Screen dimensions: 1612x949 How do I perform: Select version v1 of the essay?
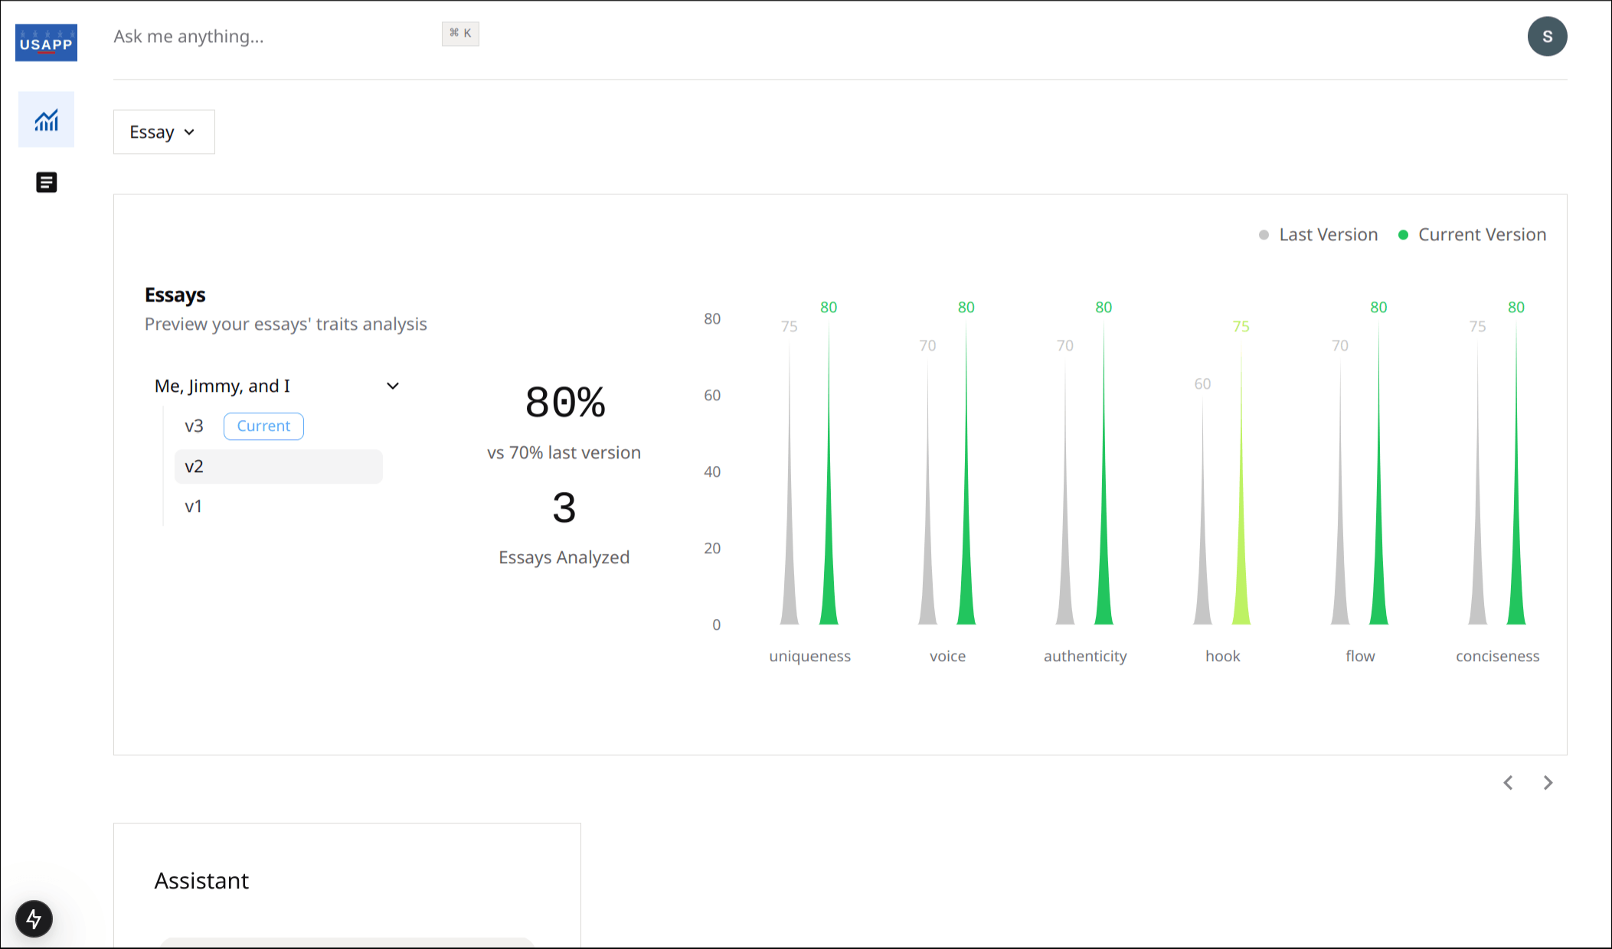(193, 506)
